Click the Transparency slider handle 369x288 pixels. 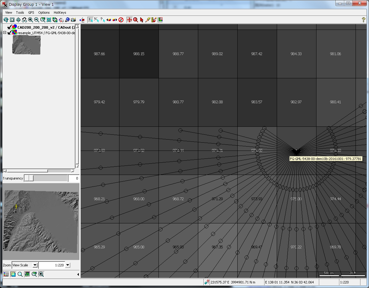point(29,178)
